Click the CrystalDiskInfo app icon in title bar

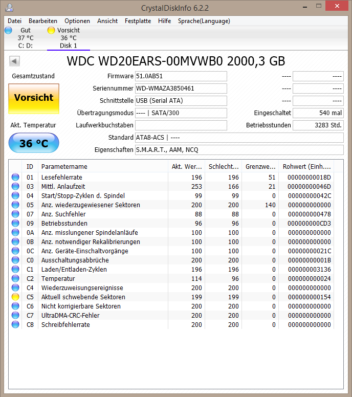9,8
